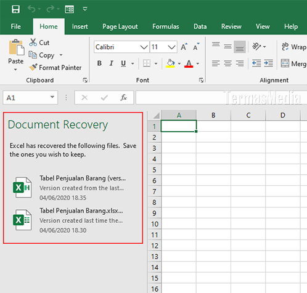Open the Help tab
The height and width of the screenshot is (293, 307).
pyautogui.click(x=291, y=26)
